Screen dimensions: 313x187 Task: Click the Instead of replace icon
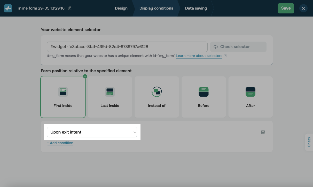pyautogui.click(x=156, y=92)
